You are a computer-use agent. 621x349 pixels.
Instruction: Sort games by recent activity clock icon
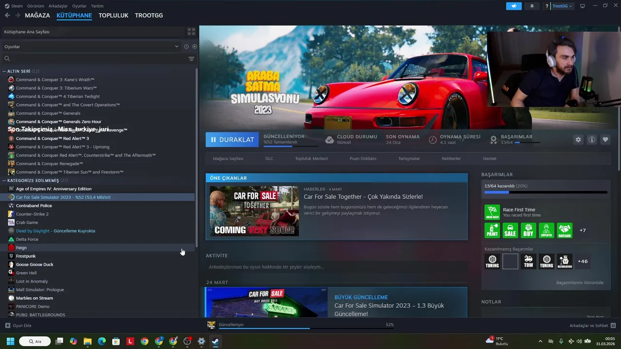(186, 47)
